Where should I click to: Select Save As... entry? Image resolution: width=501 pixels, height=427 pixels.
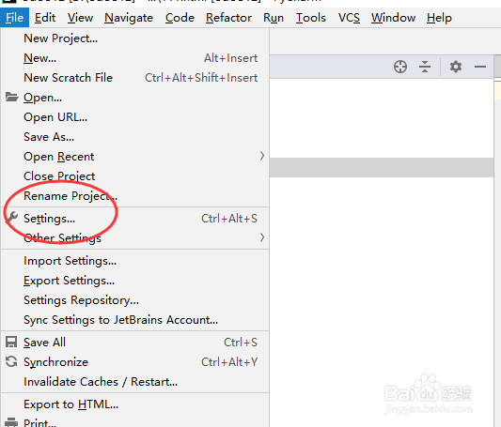pos(134,137)
